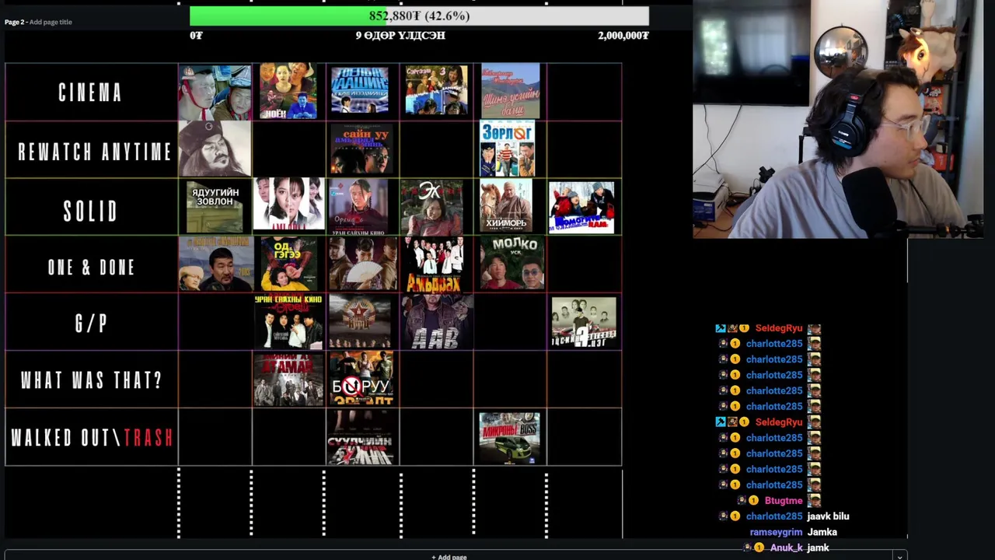This screenshot has width=995, height=560.
Task: Select the 'Сайн уу' movie poster
Action: 361,149
